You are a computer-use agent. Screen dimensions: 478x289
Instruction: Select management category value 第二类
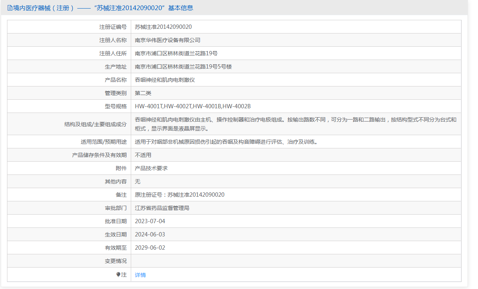pyautogui.click(x=143, y=93)
